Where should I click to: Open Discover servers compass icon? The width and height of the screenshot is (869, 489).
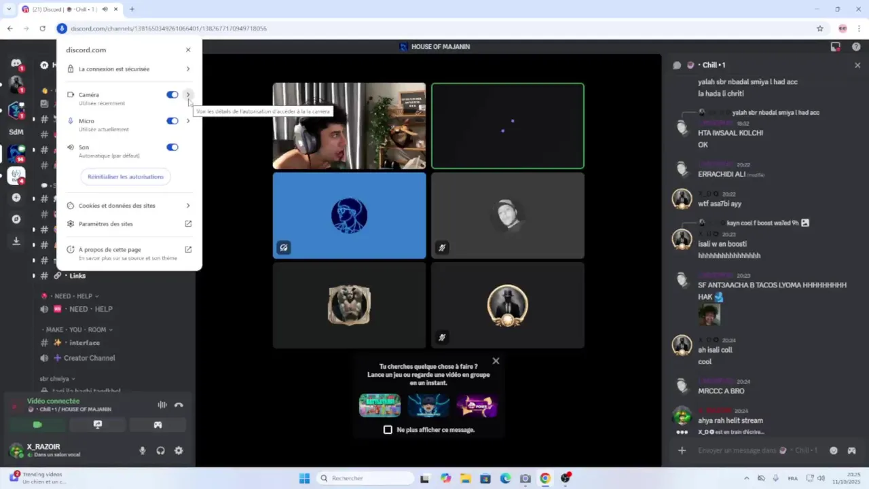16,219
